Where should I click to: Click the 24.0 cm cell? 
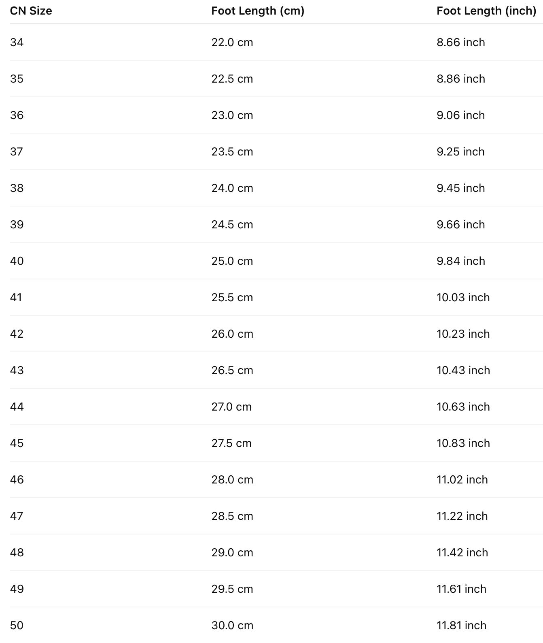232,188
